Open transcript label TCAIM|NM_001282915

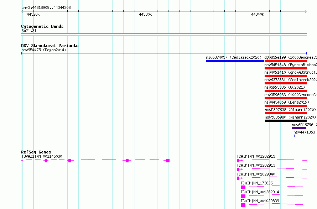point(256,156)
